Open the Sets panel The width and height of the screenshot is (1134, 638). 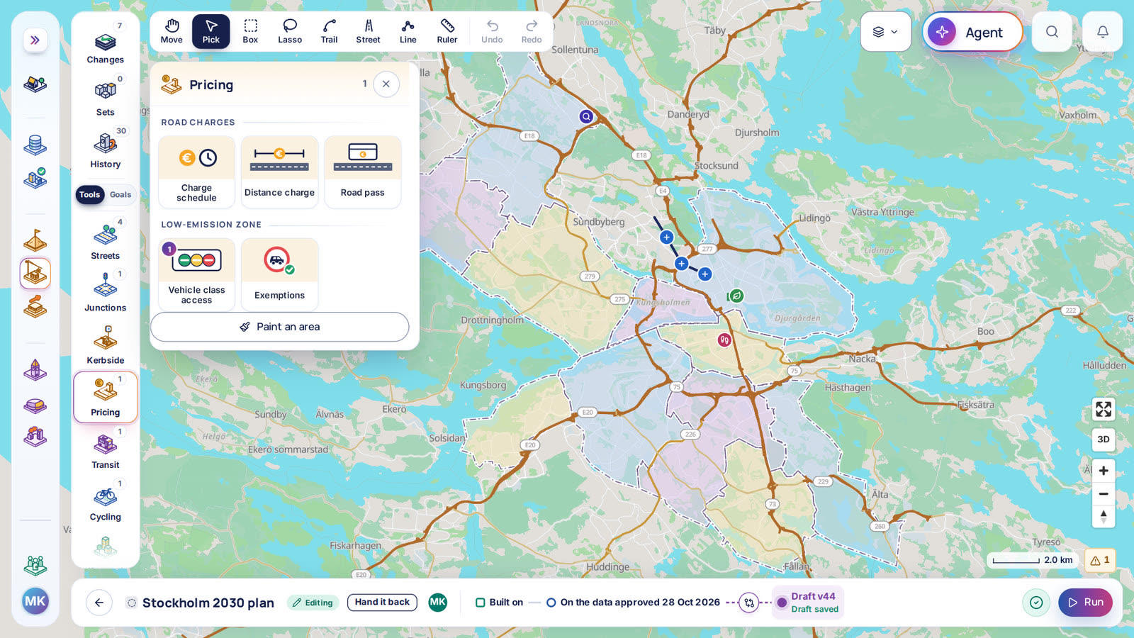pos(106,96)
